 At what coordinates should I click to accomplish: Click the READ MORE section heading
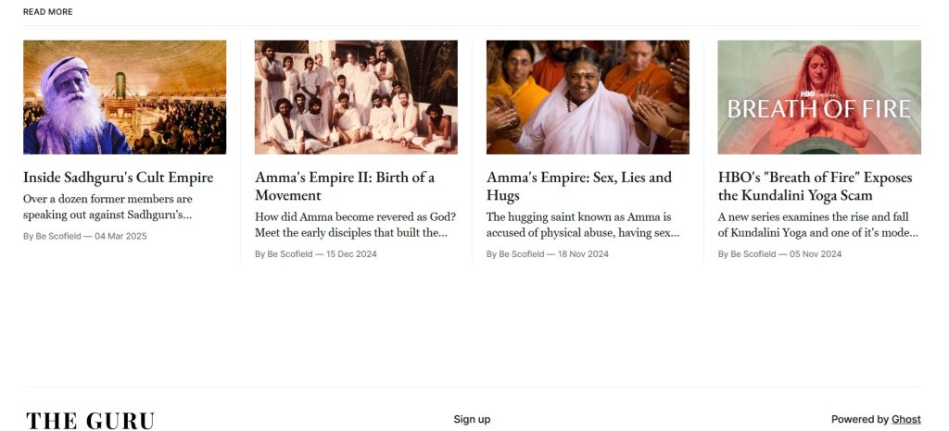pos(48,11)
